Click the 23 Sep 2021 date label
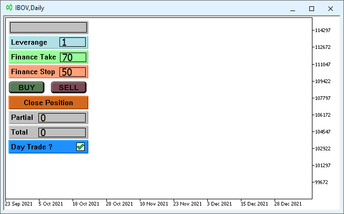This screenshot has height=214, width=344. [x=18, y=204]
